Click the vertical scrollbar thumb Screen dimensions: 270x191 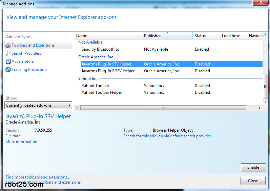pos(265,87)
